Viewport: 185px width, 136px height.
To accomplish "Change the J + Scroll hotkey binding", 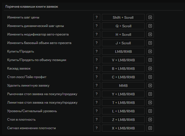I will point(123,43).
